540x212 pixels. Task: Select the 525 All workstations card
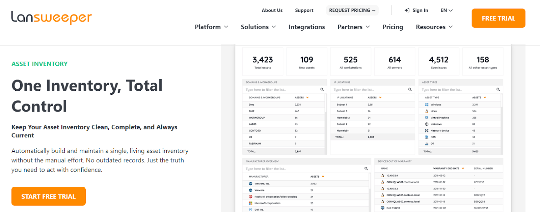pos(351,62)
